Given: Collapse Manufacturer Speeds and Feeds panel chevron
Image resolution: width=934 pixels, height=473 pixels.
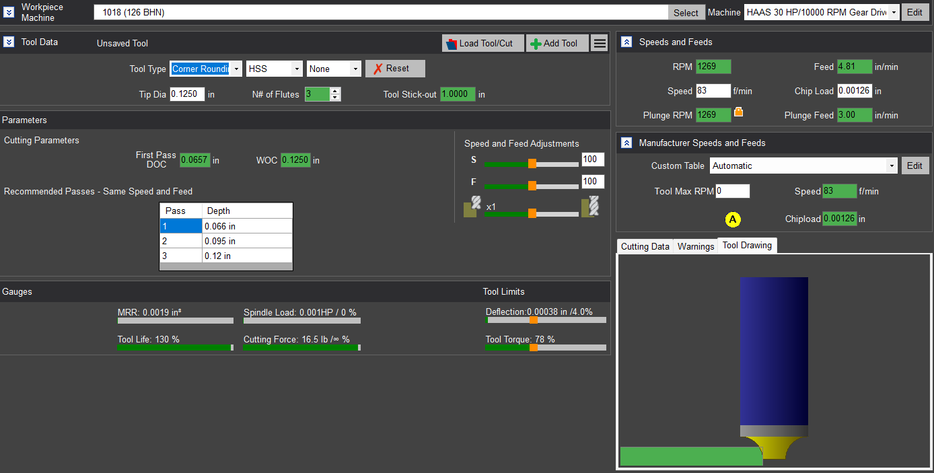Looking at the screenshot, I should tap(626, 143).
